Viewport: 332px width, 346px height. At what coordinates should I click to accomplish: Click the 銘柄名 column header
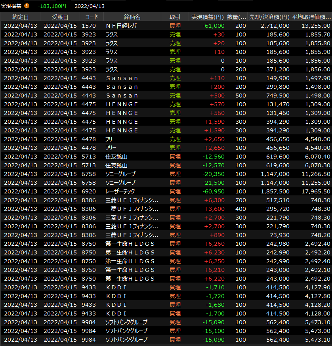click(x=132, y=17)
